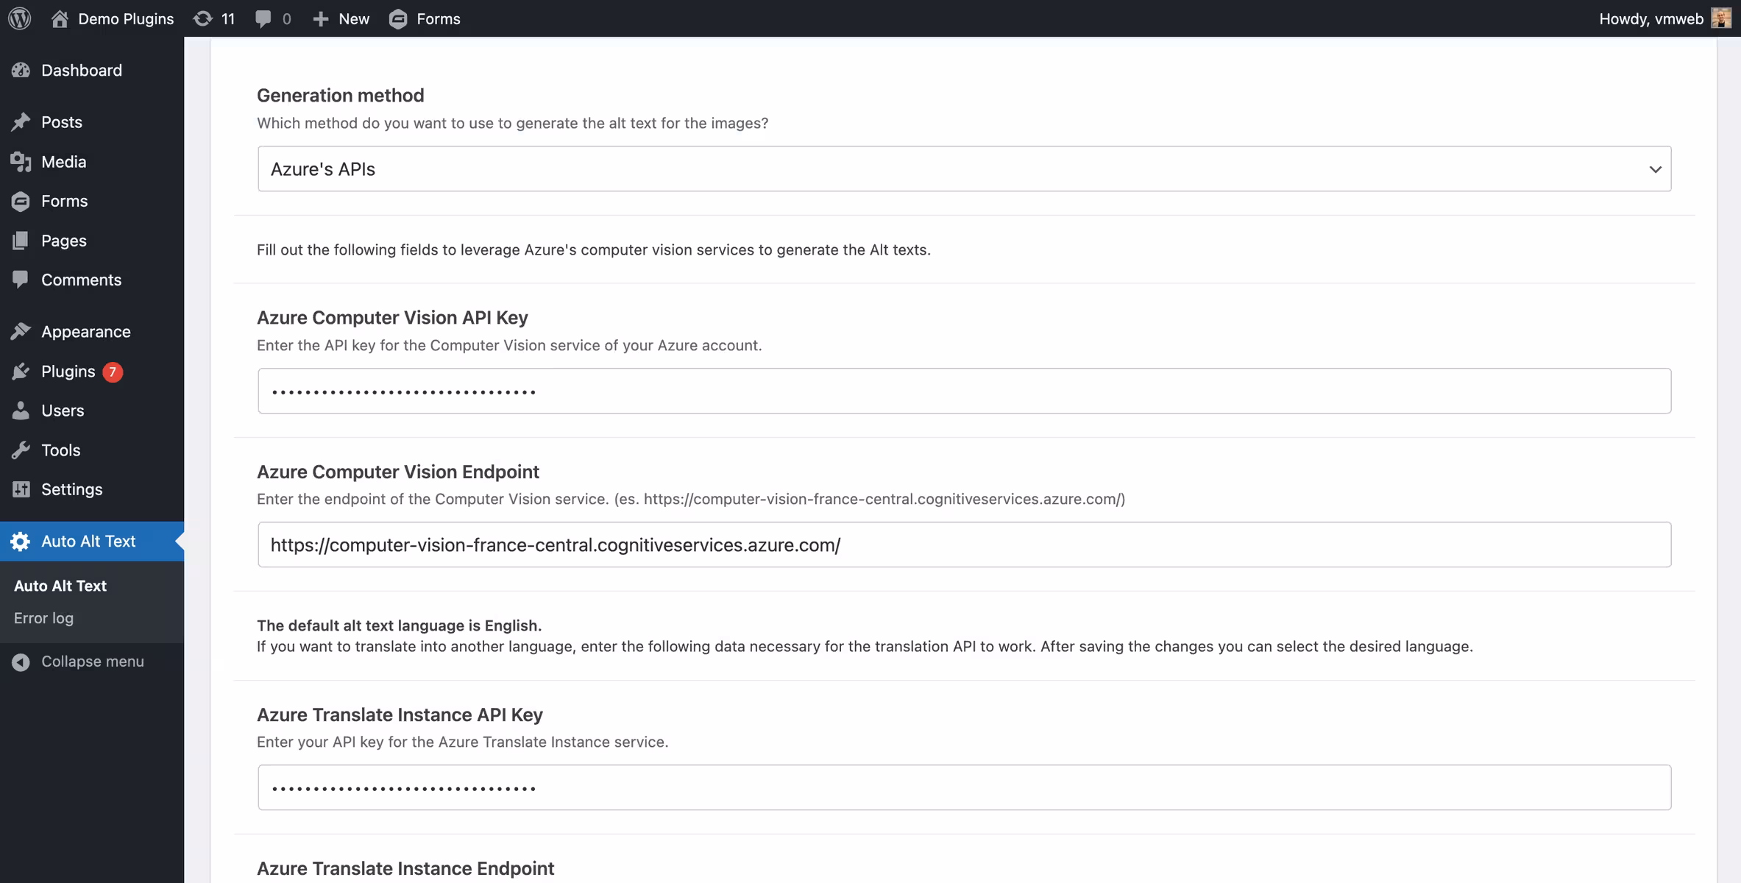Select the Appearance menu item

pyautogui.click(x=92, y=332)
